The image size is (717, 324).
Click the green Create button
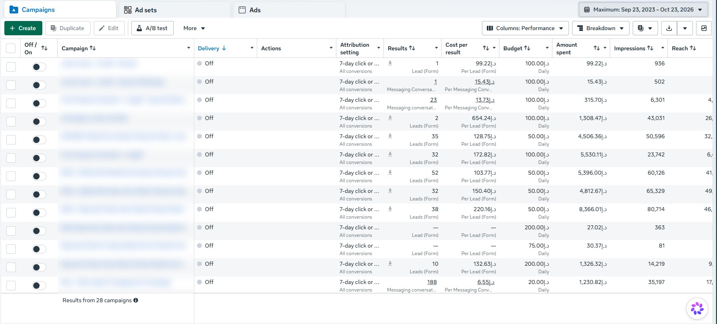coord(23,28)
